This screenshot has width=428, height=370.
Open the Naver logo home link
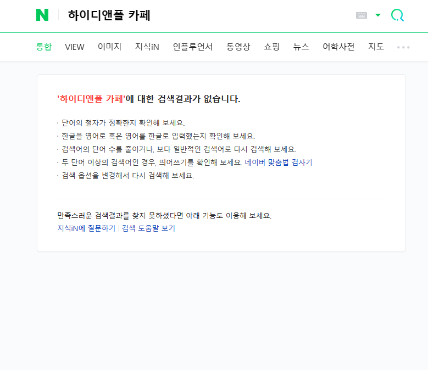[42, 15]
